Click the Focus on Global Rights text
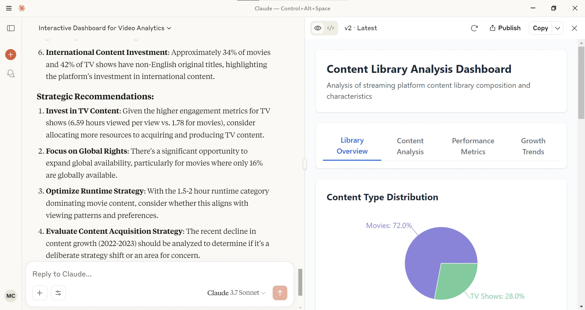The image size is (585, 310). pos(87,151)
